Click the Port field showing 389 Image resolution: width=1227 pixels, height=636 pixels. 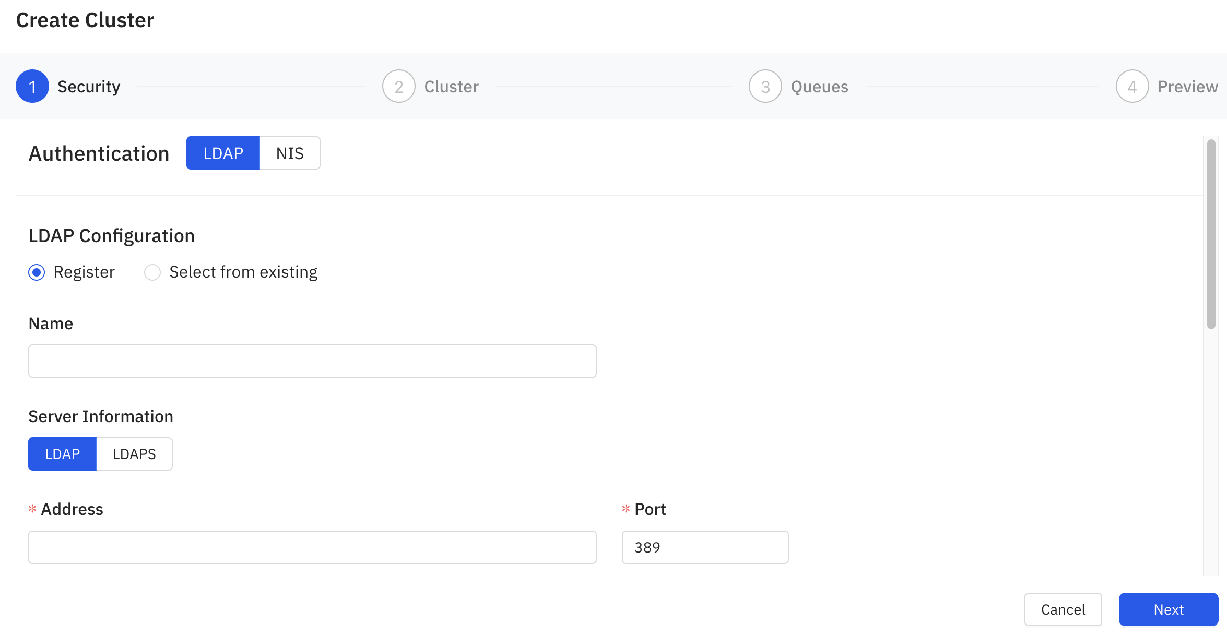click(x=705, y=547)
